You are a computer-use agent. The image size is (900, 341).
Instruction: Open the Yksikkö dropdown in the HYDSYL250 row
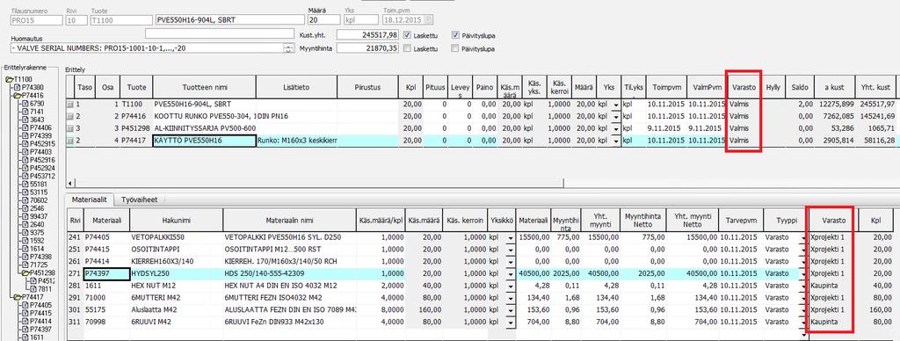pos(511,274)
